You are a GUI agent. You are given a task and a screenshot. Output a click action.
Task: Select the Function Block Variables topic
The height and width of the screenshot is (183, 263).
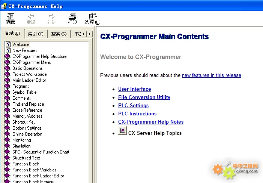click(x=35, y=170)
